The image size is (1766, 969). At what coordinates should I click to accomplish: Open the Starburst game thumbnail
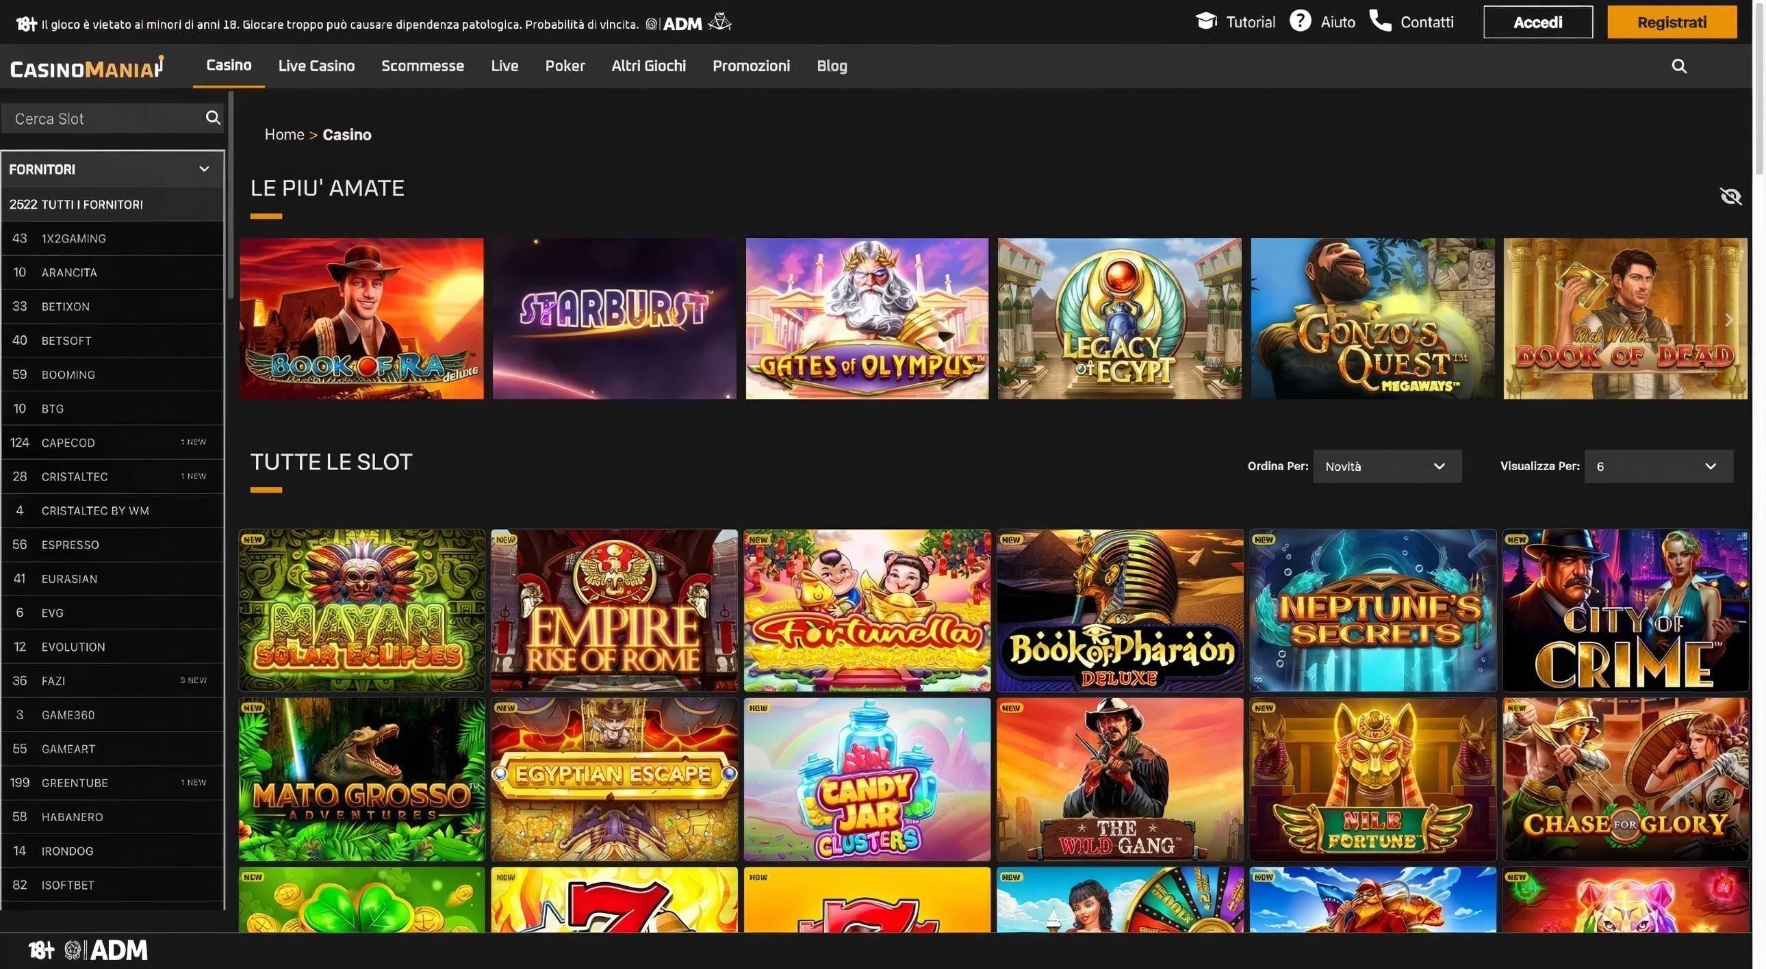point(613,319)
